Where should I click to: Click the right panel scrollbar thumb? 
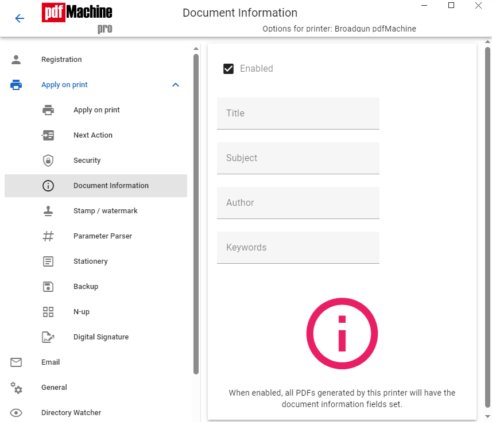click(x=487, y=228)
